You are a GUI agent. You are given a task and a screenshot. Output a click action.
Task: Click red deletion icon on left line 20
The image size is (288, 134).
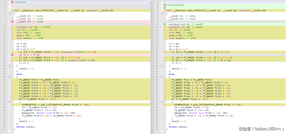pos(12,55)
